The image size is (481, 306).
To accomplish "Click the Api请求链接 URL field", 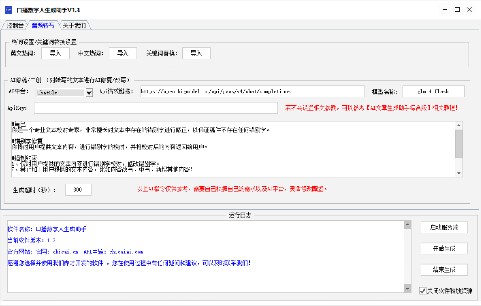I will 253,91.
